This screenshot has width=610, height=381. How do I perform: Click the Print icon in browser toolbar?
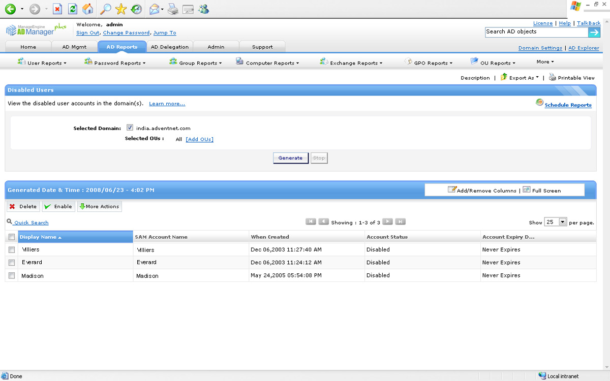pyautogui.click(x=173, y=9)
